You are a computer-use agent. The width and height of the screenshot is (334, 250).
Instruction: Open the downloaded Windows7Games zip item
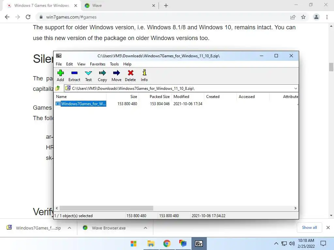click(34, 228)
